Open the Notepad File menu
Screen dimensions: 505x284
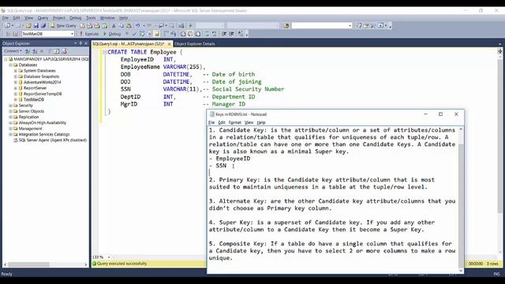coord(211,122)
